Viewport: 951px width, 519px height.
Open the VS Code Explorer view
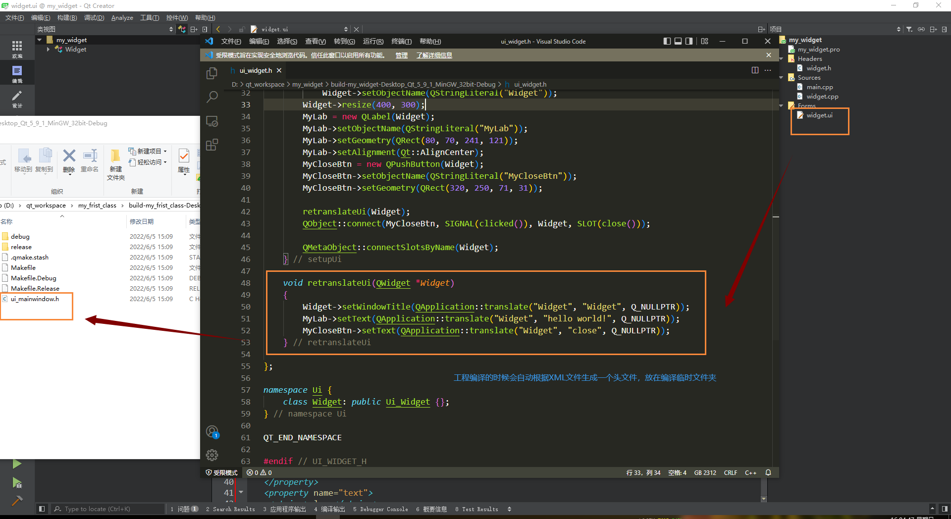[212, 73]
